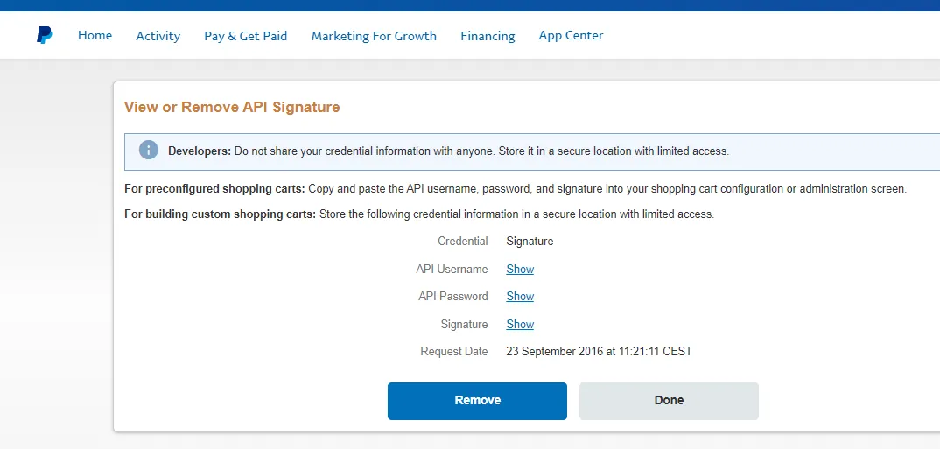The width and height of the screenshot is (940, 449).
Task: Click the View or Remove API Signature heading
Action: 232,108
